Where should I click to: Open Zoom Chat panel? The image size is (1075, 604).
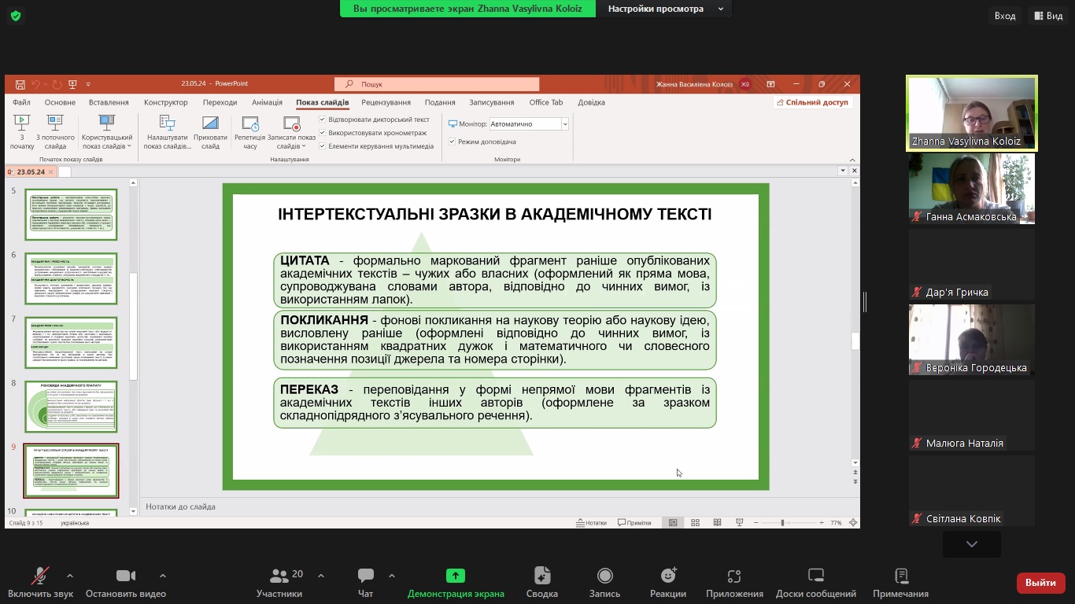[365, 583]
